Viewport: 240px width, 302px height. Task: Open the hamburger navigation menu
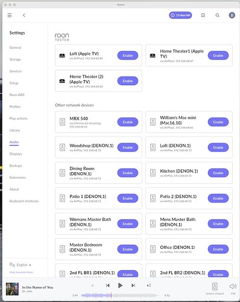tap(10, 15)
